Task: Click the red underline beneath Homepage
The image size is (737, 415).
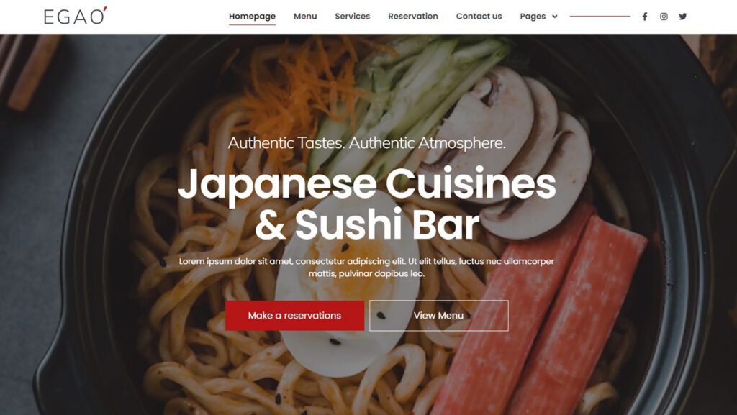Action: [252, 24]
